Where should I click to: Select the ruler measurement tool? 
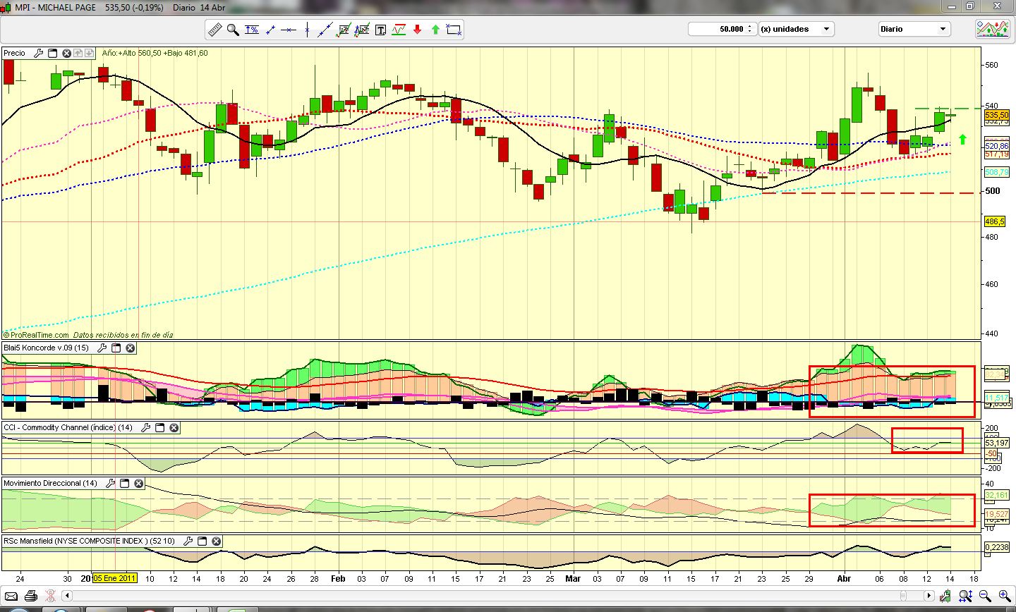[214, 30]
